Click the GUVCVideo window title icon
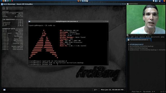Screen dimensions: 166x93 pyautogui.click(x=128, y=4)
